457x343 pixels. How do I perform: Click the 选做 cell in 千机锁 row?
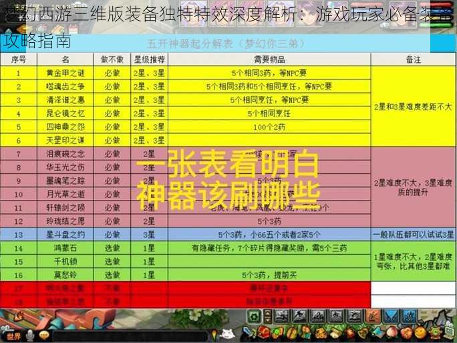point(112,261)
